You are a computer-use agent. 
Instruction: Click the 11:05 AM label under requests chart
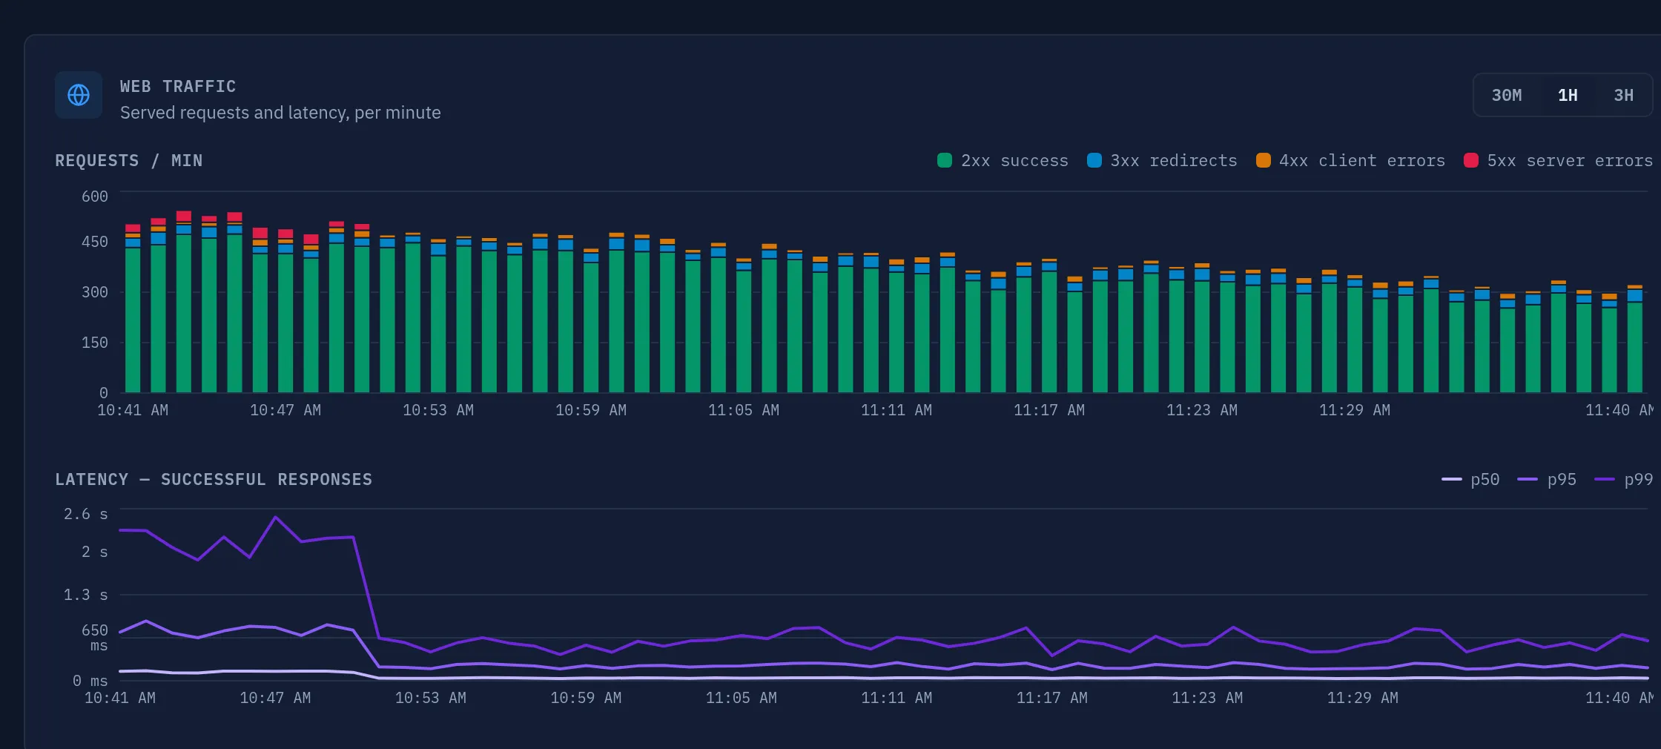744,410
